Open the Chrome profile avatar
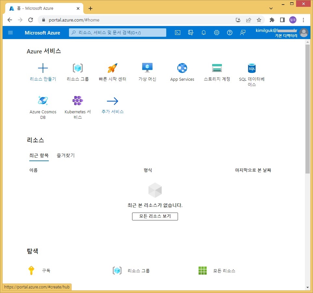Screen dimensions: 313x293 point(293,20)
